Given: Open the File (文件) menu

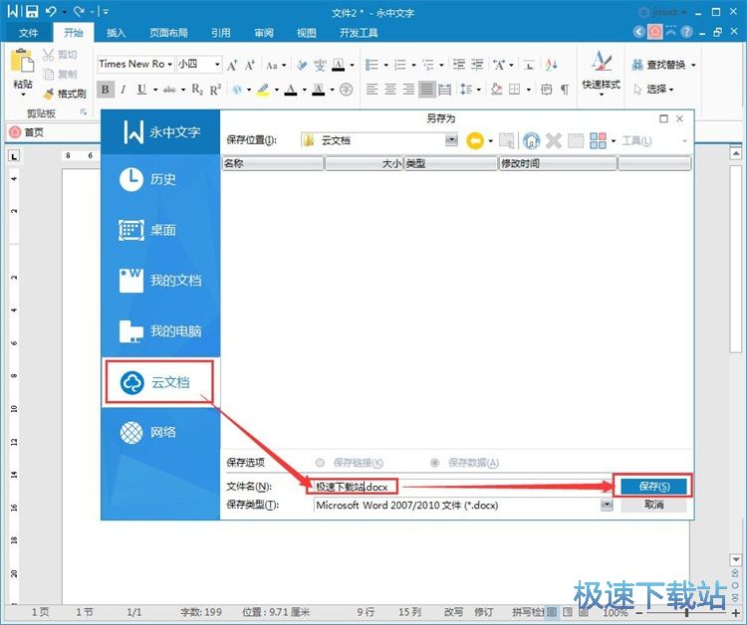Looking at the screenshot, I should [x=28, y=33].
